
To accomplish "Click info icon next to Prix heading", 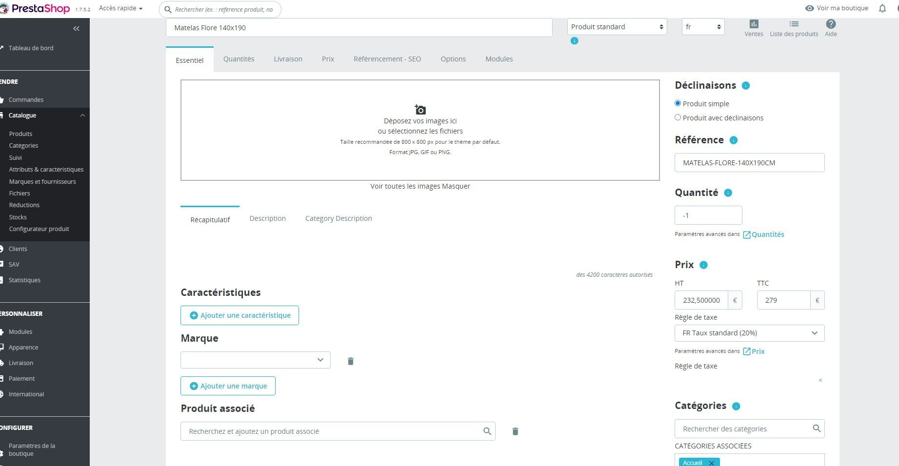I will pos(703,265).
